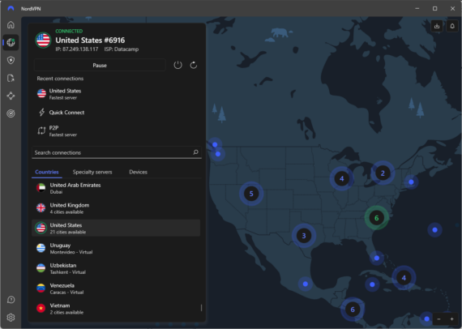
Task: Click the Uruguay flag icon
Action: tap(41, 248)
